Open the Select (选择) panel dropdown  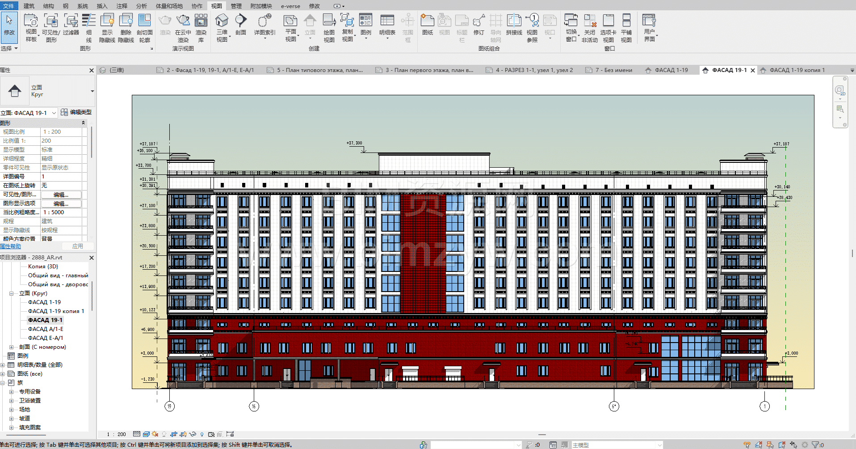pos(9,48)
